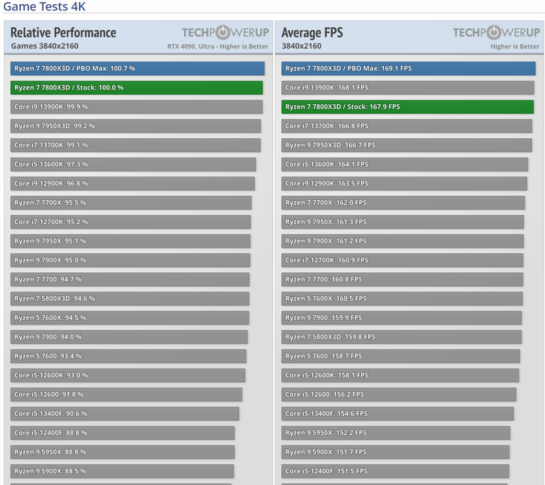Click the Games 3840x2160 subtitle
This screenshot has width=545, height=485.
[44, 46]
